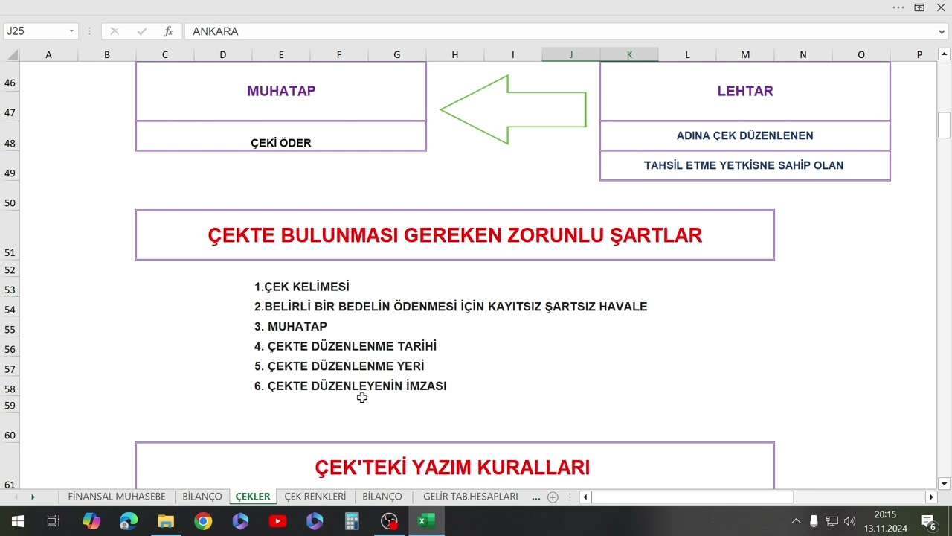Open the ÇEK RENKLERİ sheet tab
952x536 pixels.
pos(315,497)
